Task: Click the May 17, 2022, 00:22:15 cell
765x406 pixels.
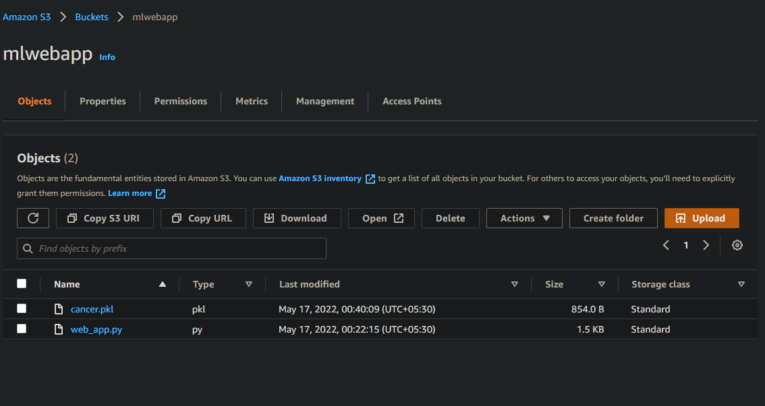Action: (357, 329)
